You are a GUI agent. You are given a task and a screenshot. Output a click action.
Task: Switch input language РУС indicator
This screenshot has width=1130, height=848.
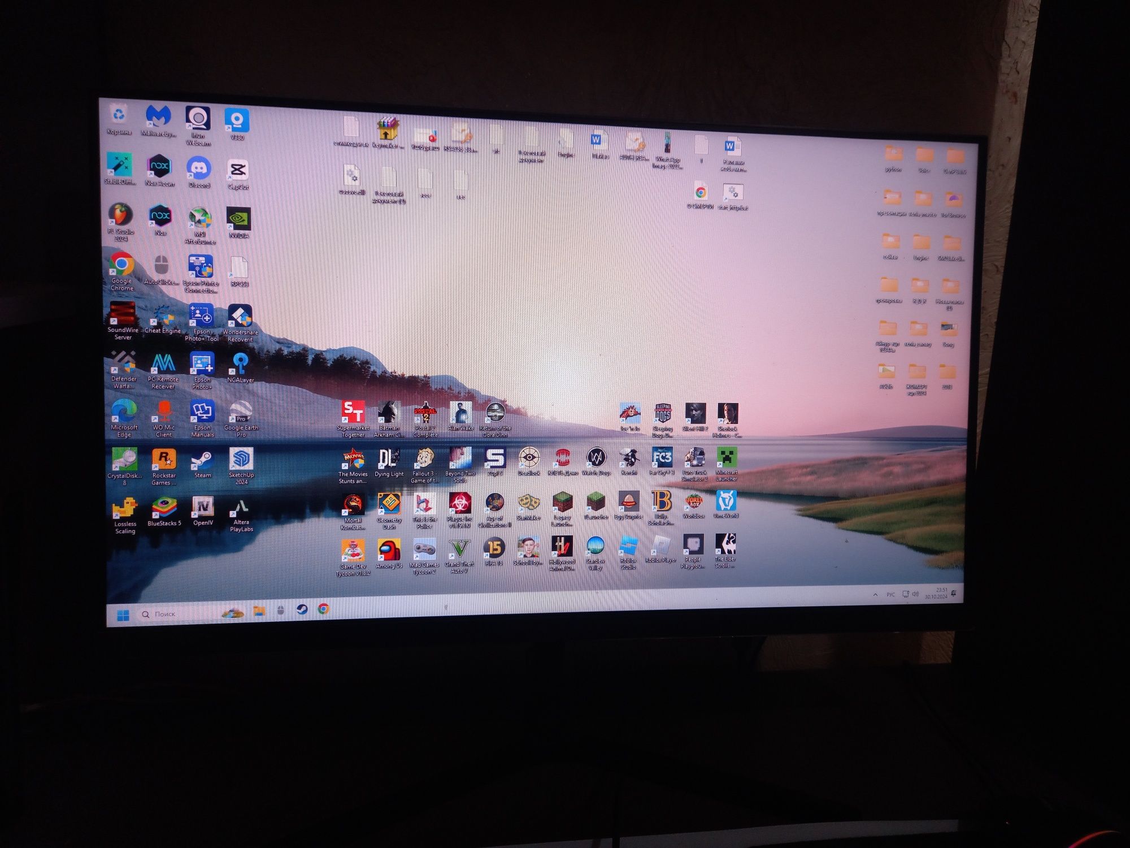[890, 595]
